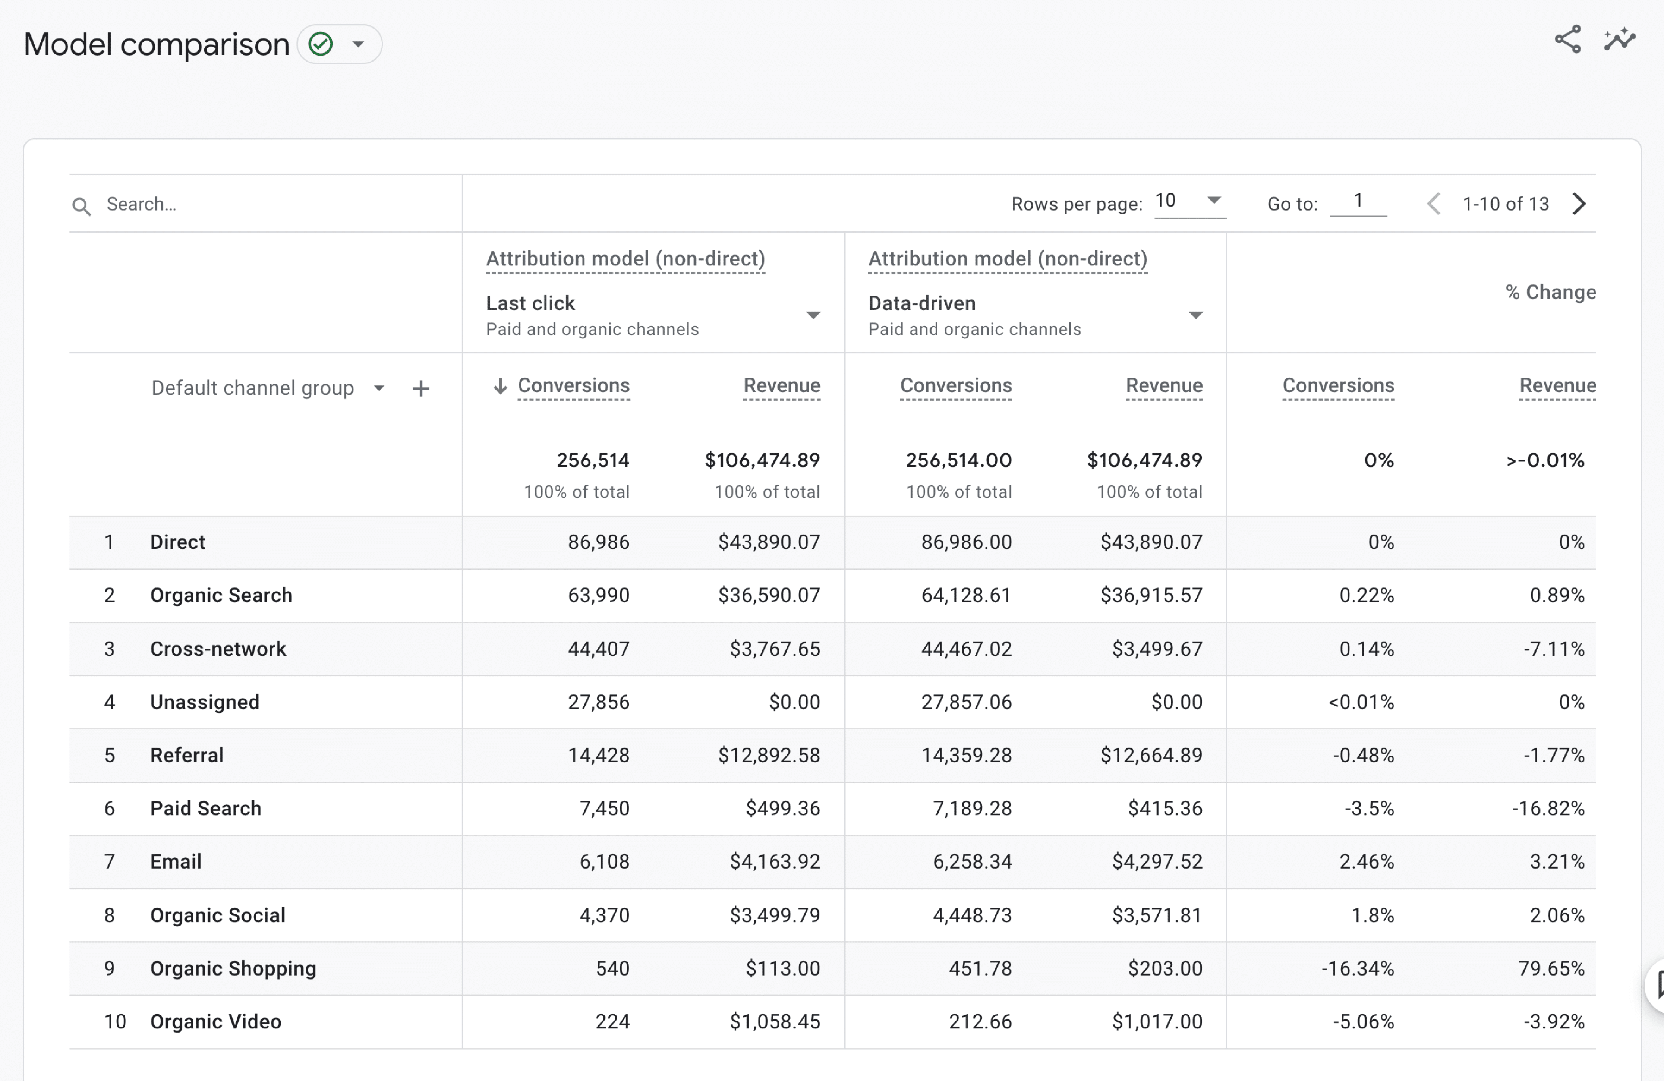Add a dimension with the plus icon

point(420,389)
